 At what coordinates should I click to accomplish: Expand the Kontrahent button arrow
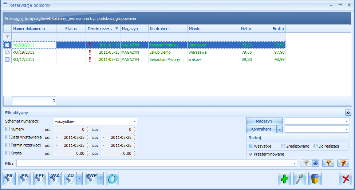[x=279, y=129]
